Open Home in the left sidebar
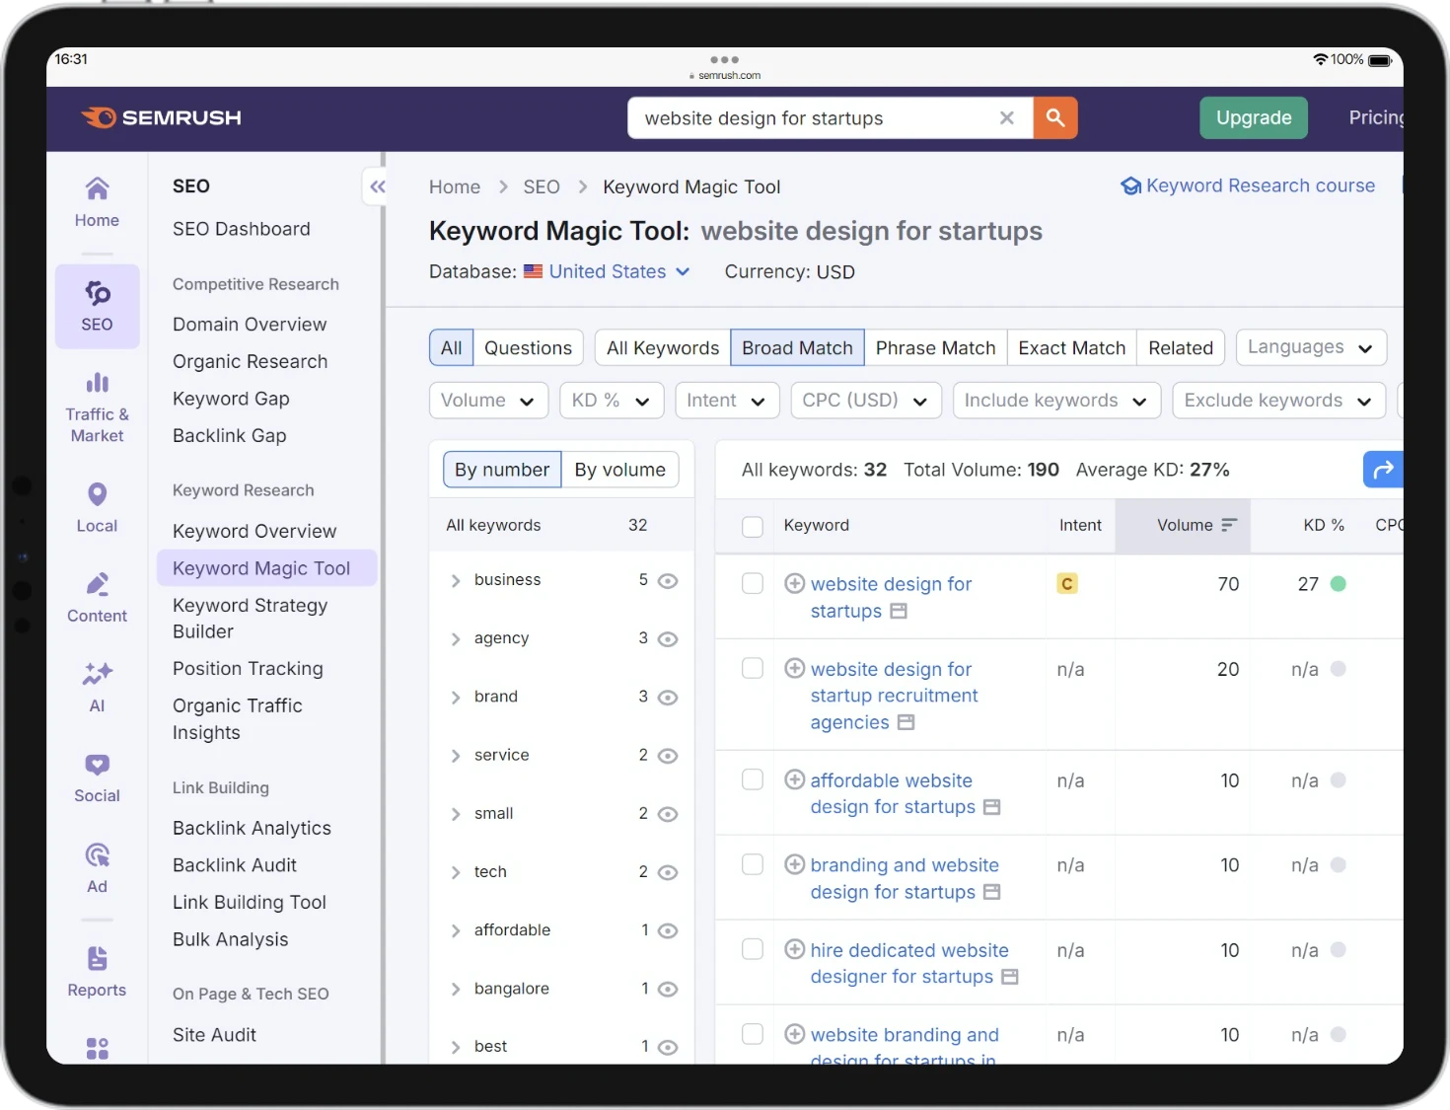 (x=97, y=202)
